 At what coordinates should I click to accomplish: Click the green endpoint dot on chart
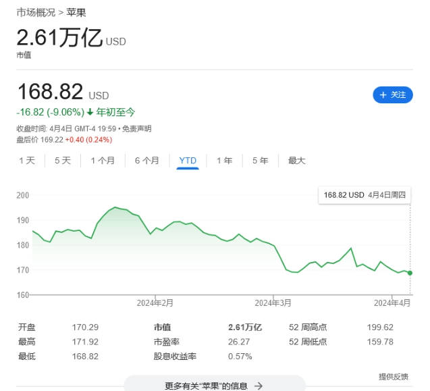point(410,273)
